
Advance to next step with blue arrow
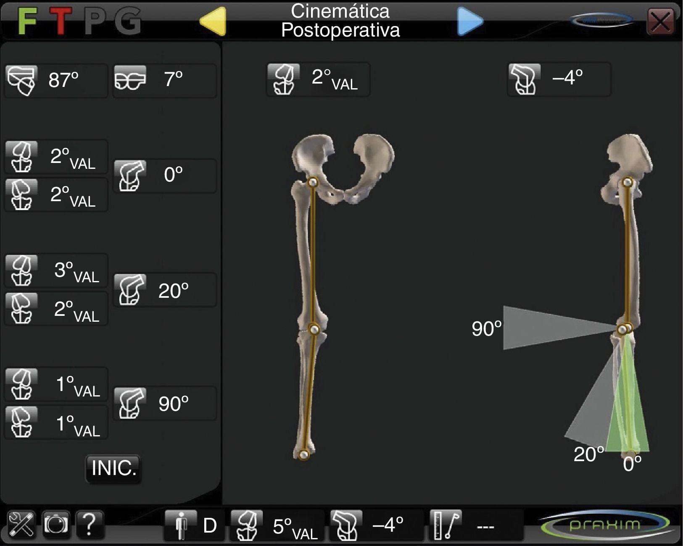tap(469, 21)
